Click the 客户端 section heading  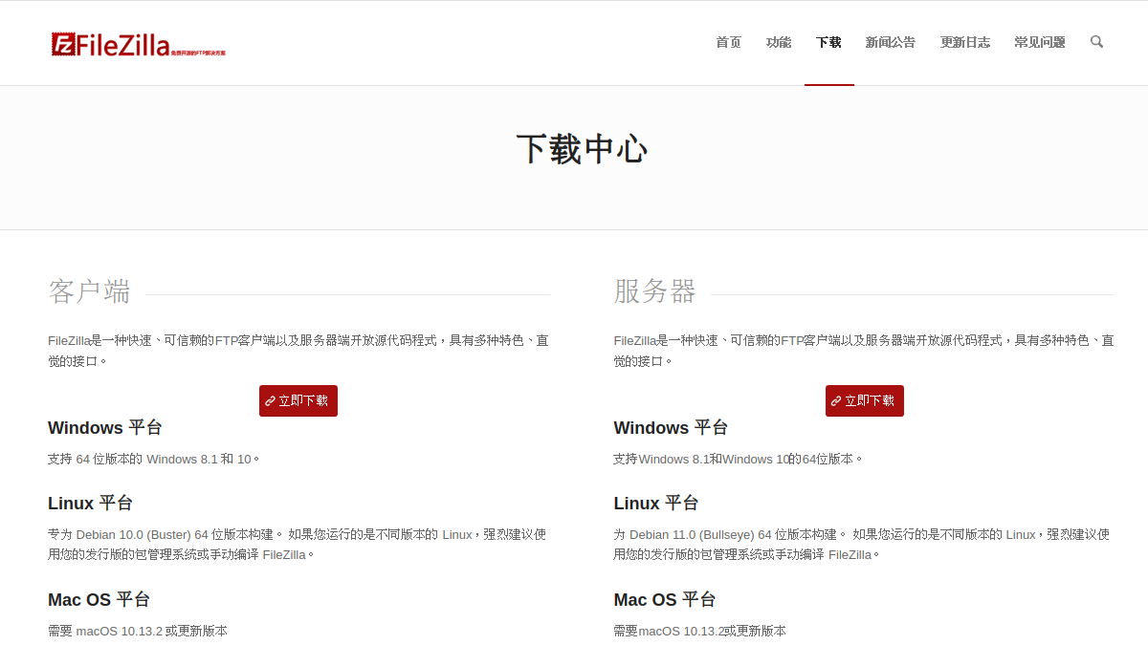point(89,291)
